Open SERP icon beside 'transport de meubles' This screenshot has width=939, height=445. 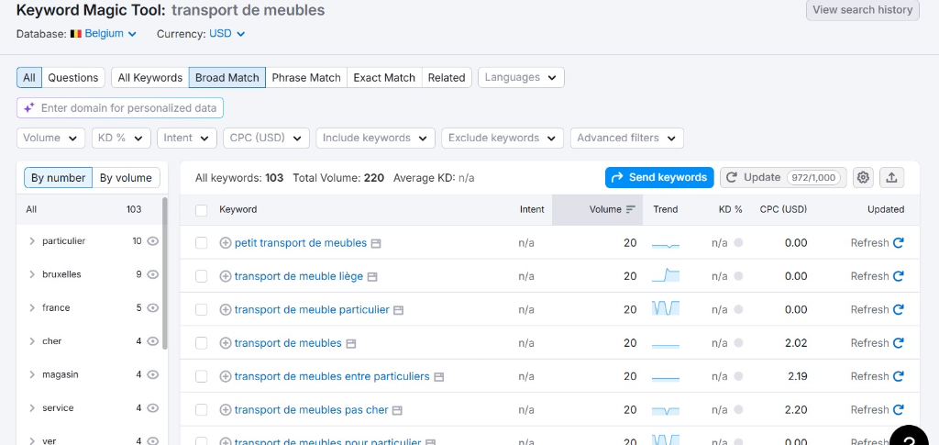click(351, 343)
